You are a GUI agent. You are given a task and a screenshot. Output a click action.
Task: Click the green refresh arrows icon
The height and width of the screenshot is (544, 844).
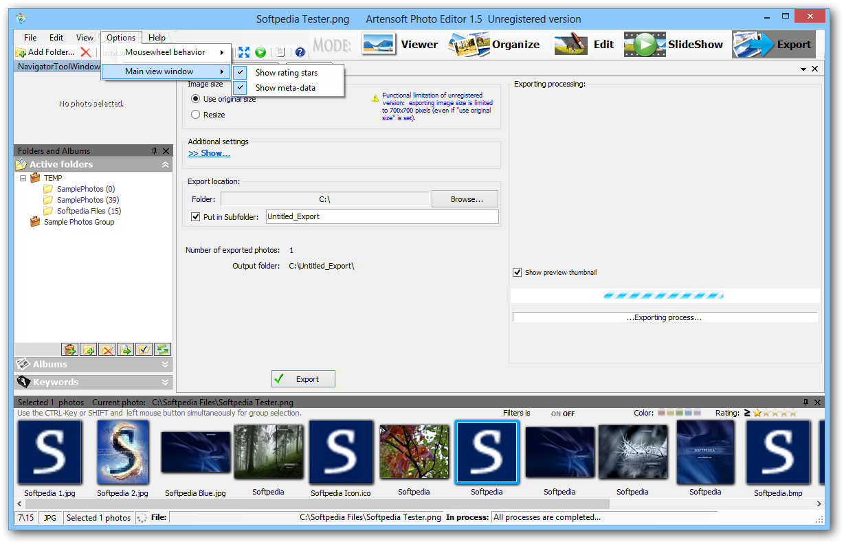[x=162, y=350]
